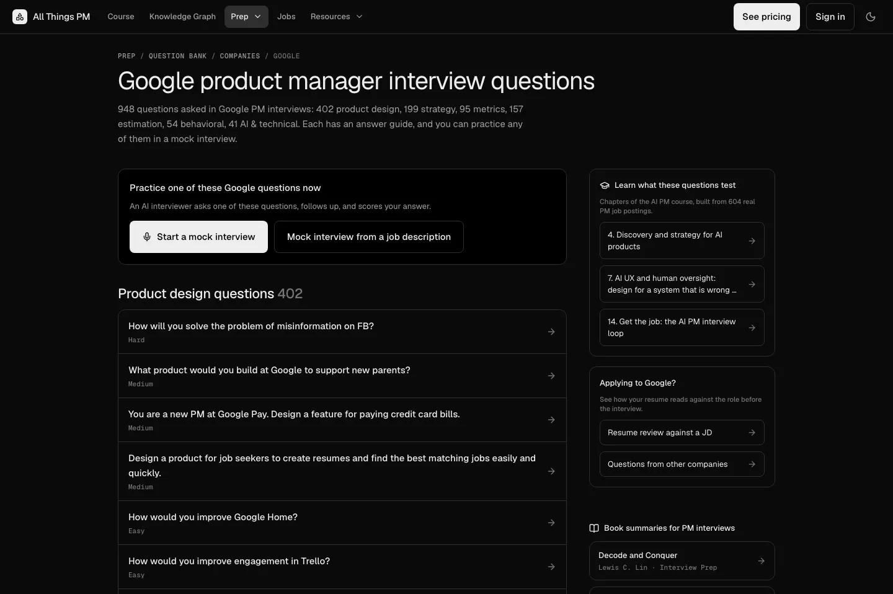Click the See pricing button
The height and width of the screenshot is (594, 893).
point(766,17)
